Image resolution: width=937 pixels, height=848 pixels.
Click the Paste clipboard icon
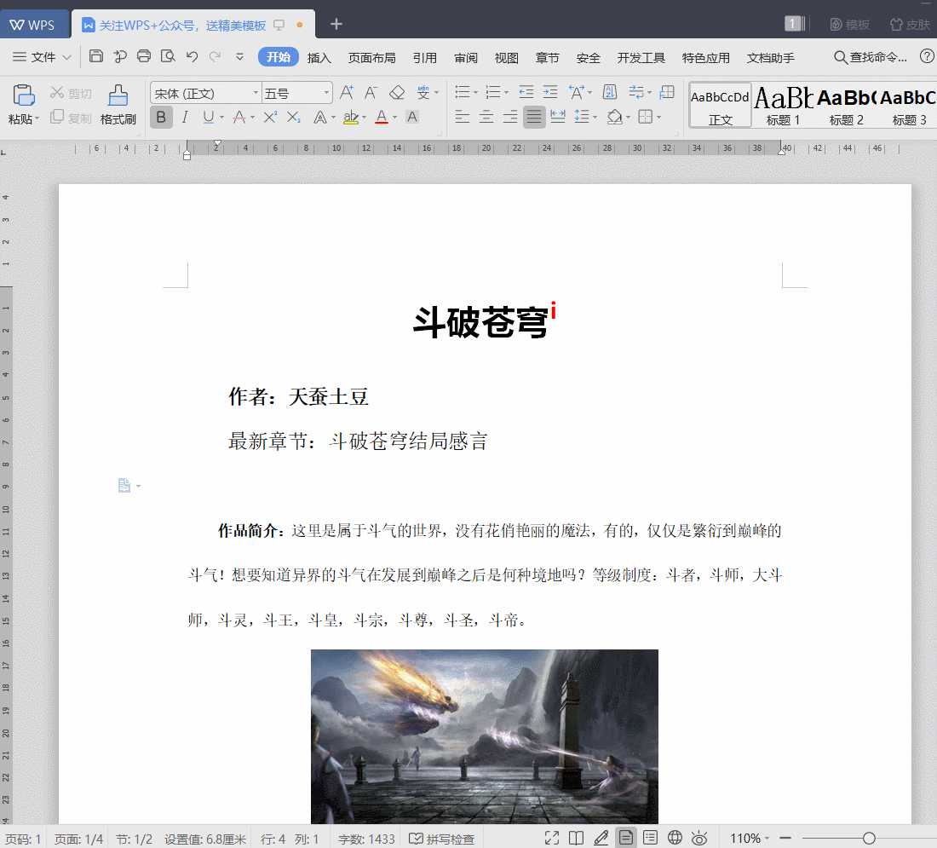[24, 95]
